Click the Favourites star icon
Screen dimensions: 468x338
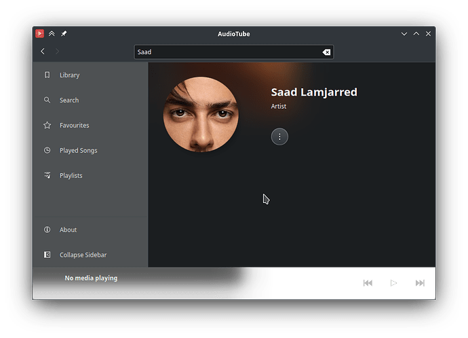[x=47, y=125]
